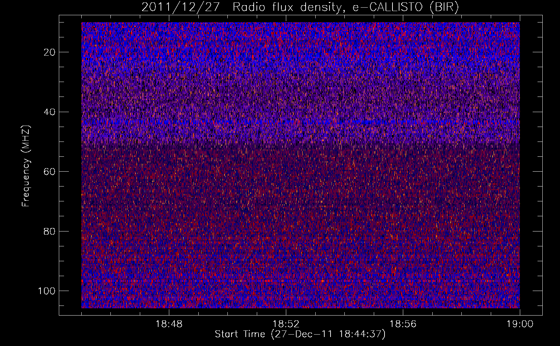Click the '80' frequency tick label
Viewport: 560px width, 346px height.
click(x=49, y=231)
